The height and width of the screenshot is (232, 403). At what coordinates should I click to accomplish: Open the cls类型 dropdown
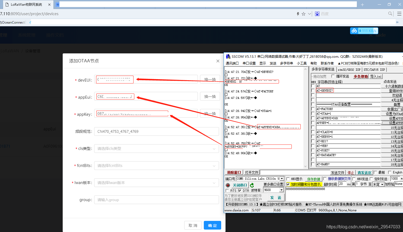pyautogui.click(x=157, y=149)
